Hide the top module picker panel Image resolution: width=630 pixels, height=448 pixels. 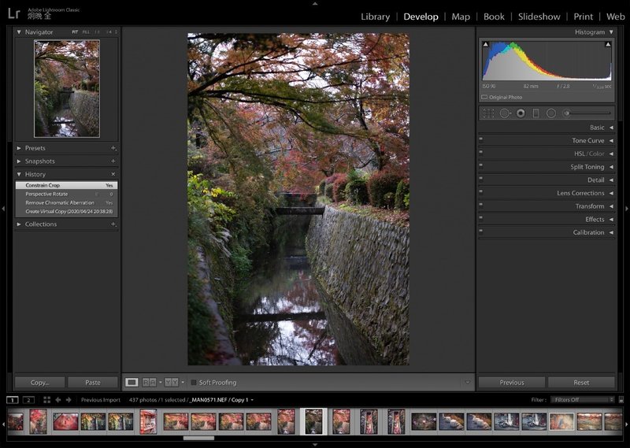[315, 3]
